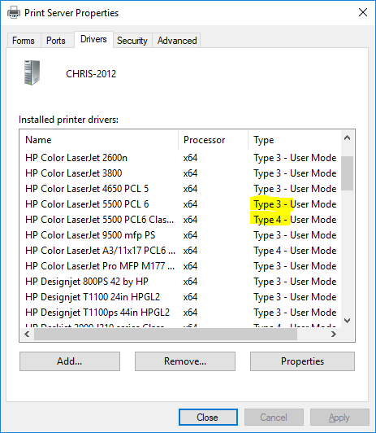Click the vertical scrollbar thumb
This screenshot has width=376, height=433.
coord(347,173)
